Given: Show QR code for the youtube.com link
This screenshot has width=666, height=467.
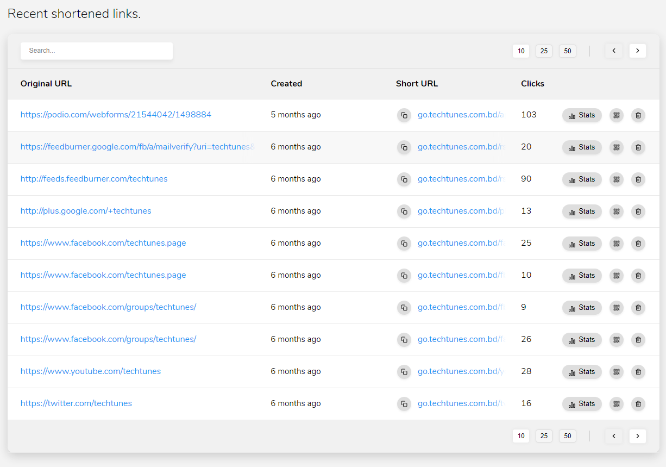Looking at the screenshot, I should [616, 372].
